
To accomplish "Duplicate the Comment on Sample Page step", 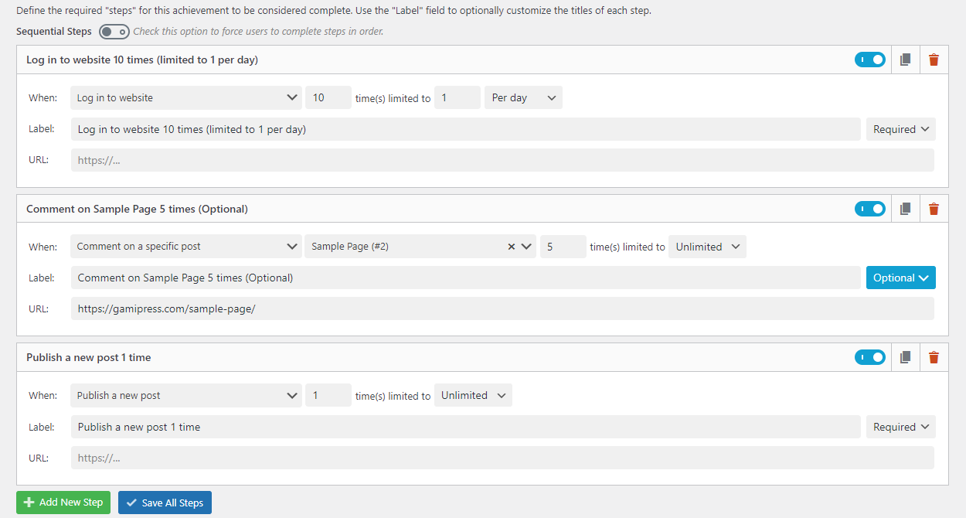I will pyautogui.click(x=906, y=209).
